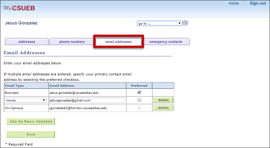
Task: Open the emergency contacts tab
Action: click(166, 42)
